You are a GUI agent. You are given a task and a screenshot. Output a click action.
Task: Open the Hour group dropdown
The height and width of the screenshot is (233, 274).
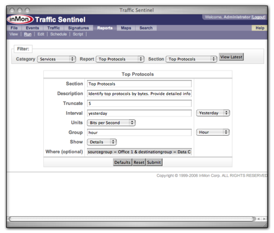213,132
